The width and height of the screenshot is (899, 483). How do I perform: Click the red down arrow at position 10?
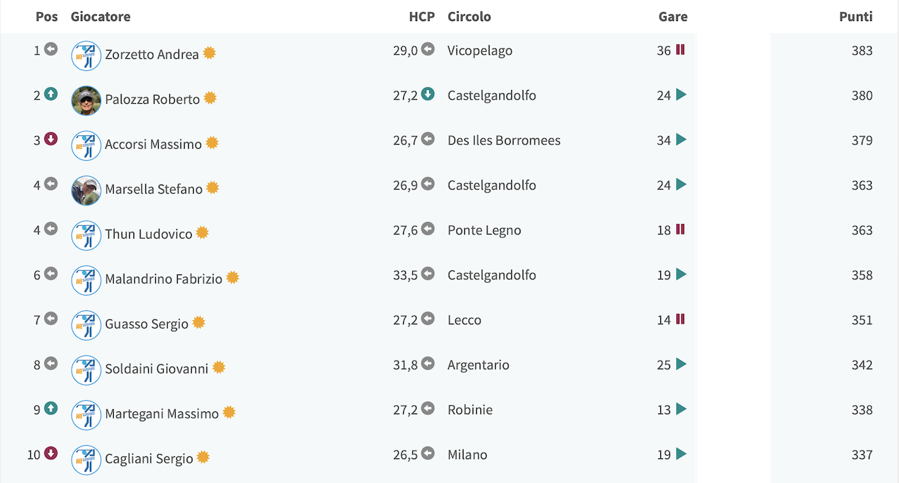click(x=51, y=454)
